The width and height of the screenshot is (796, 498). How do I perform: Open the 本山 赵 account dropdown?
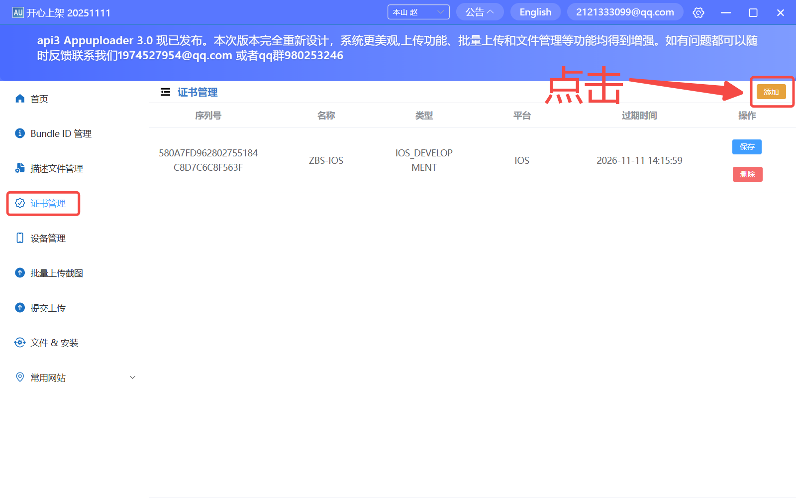(418, 11)
